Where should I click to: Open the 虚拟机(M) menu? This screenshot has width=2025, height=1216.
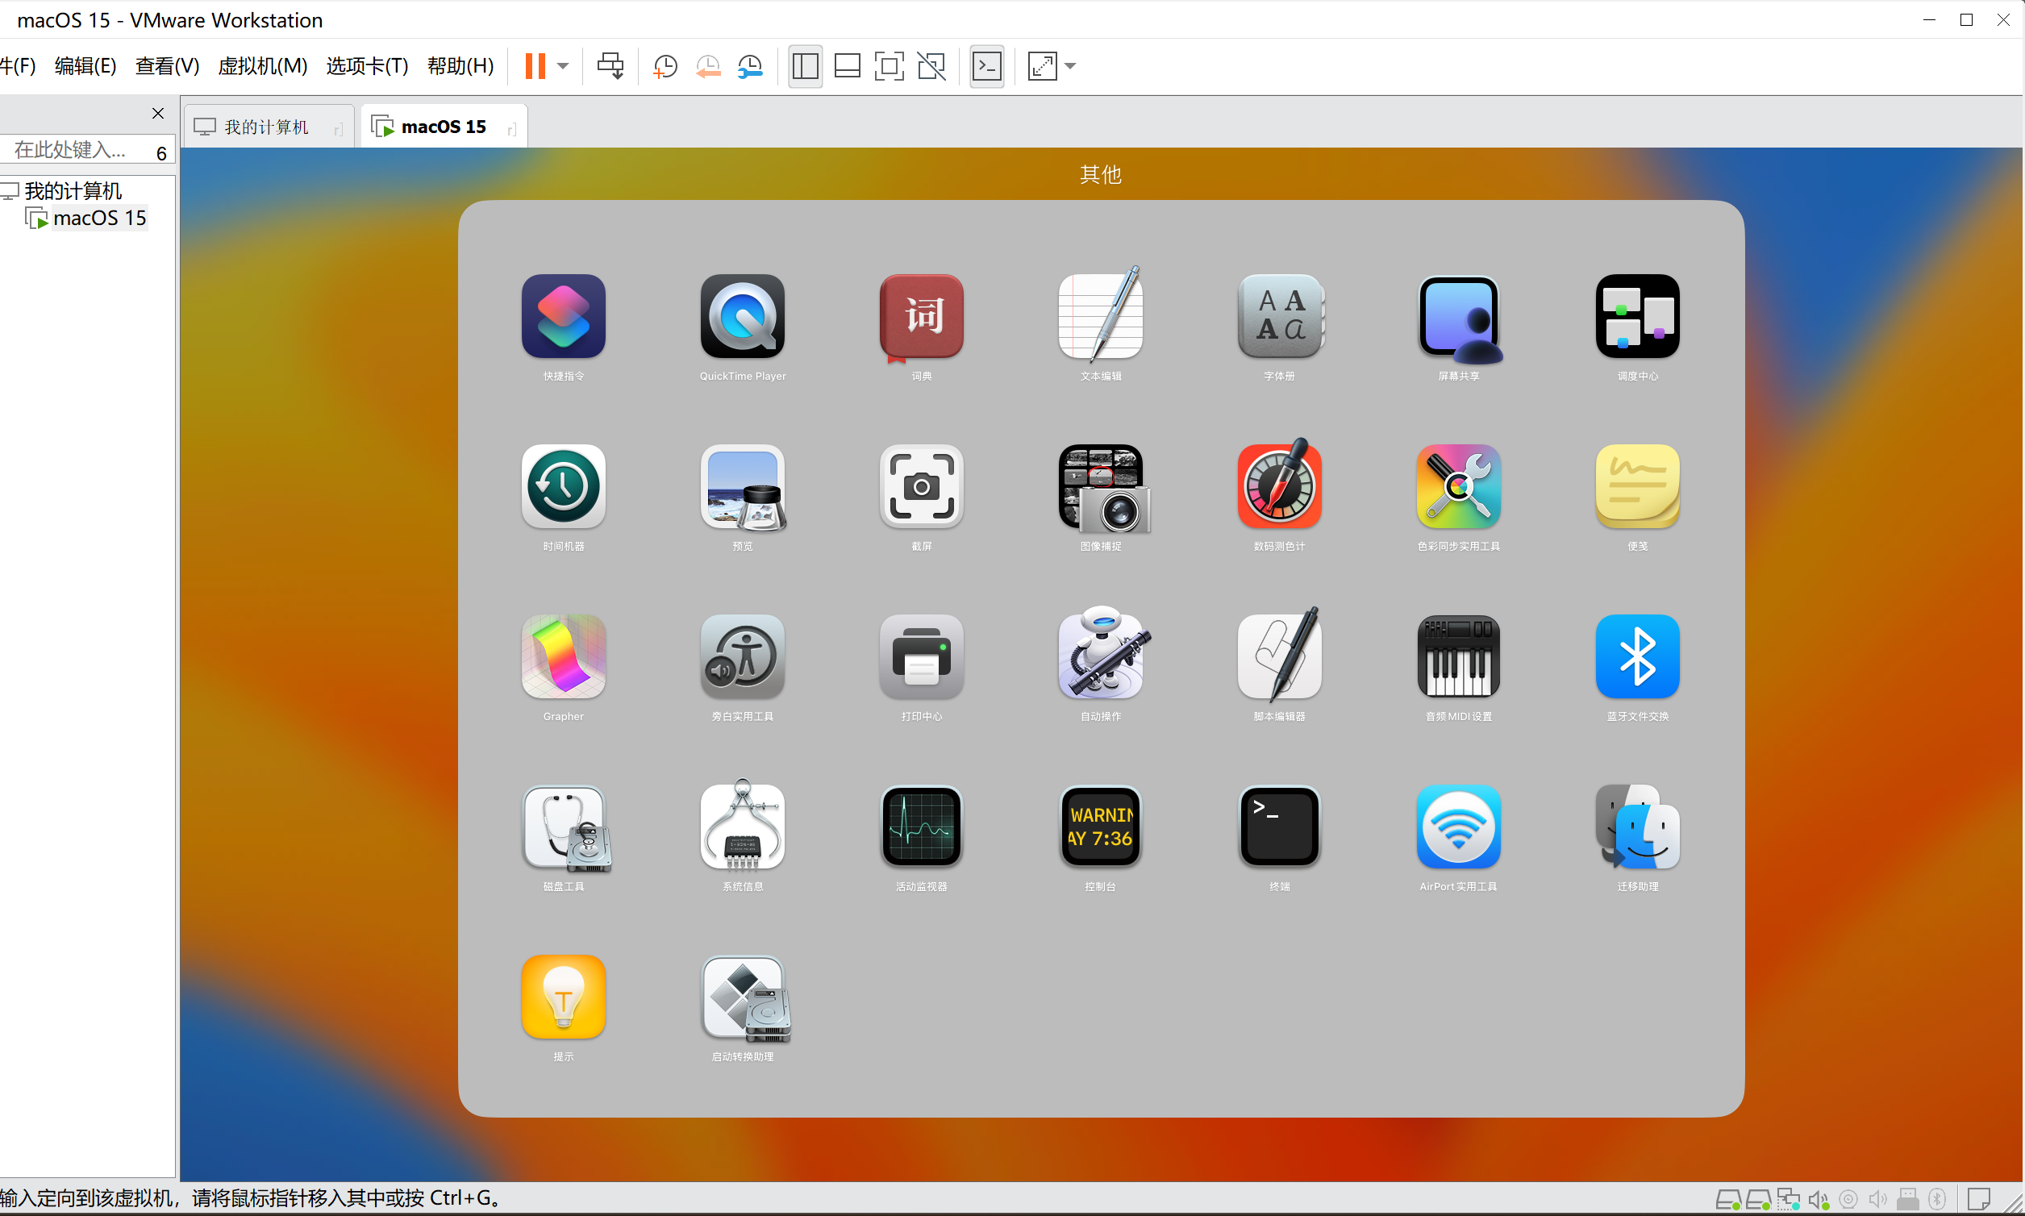pos(261,65)
